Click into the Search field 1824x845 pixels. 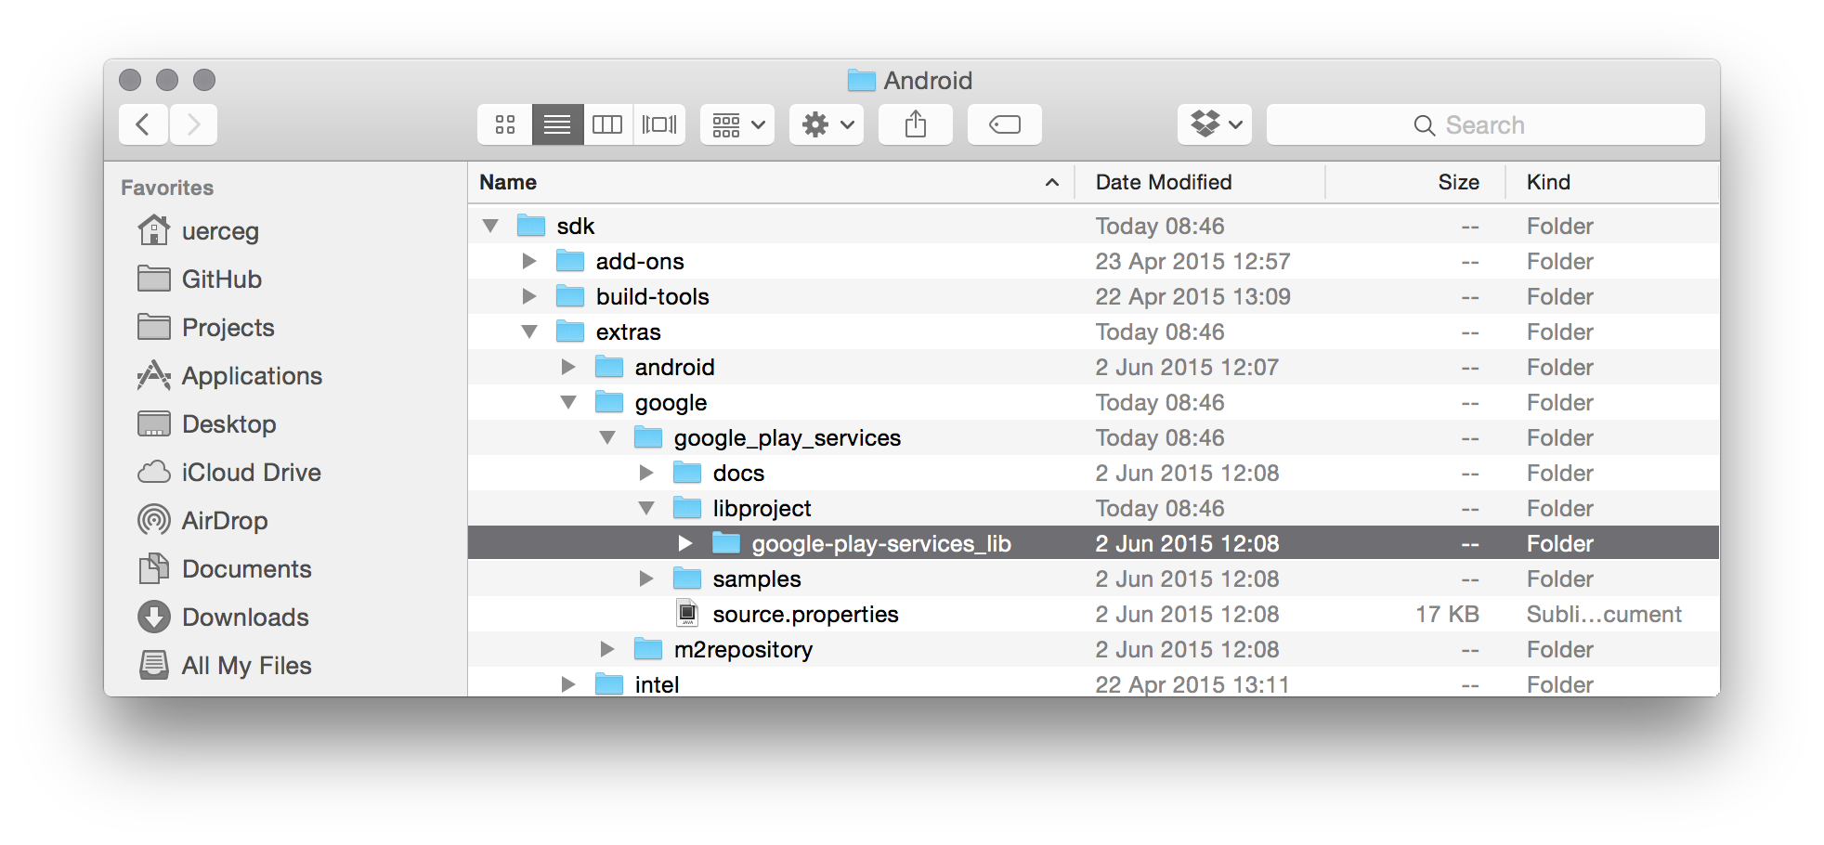1486,124
